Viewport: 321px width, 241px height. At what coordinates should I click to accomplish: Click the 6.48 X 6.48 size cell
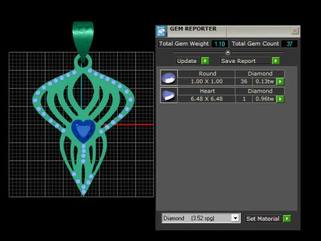pos(207,99)
